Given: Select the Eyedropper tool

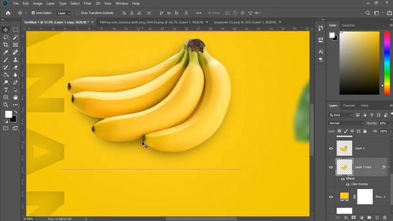Looking at the screenshot, I should click(x=6, y=52).
